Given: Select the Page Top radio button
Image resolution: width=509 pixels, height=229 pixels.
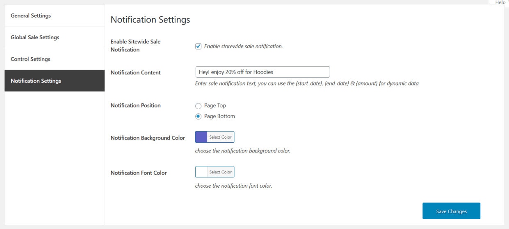Looking at the screenshot, I should pos(199,106).
